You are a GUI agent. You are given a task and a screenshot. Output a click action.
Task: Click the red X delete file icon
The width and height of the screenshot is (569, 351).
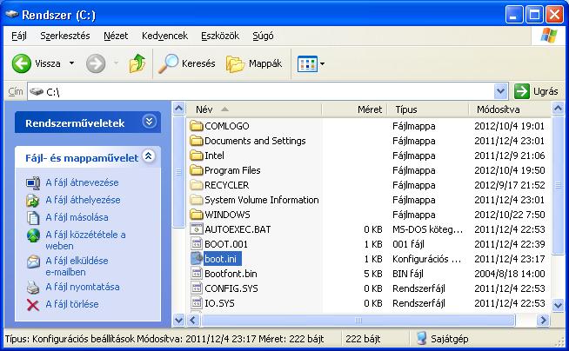[33, 305]
